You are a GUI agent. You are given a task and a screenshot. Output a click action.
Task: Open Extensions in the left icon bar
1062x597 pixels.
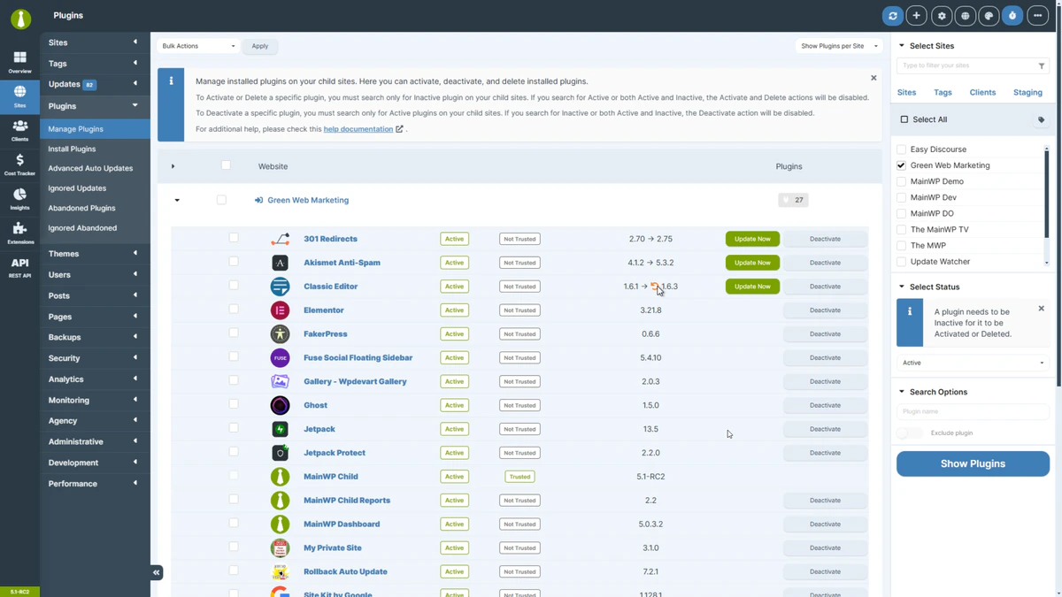(19, 233)
